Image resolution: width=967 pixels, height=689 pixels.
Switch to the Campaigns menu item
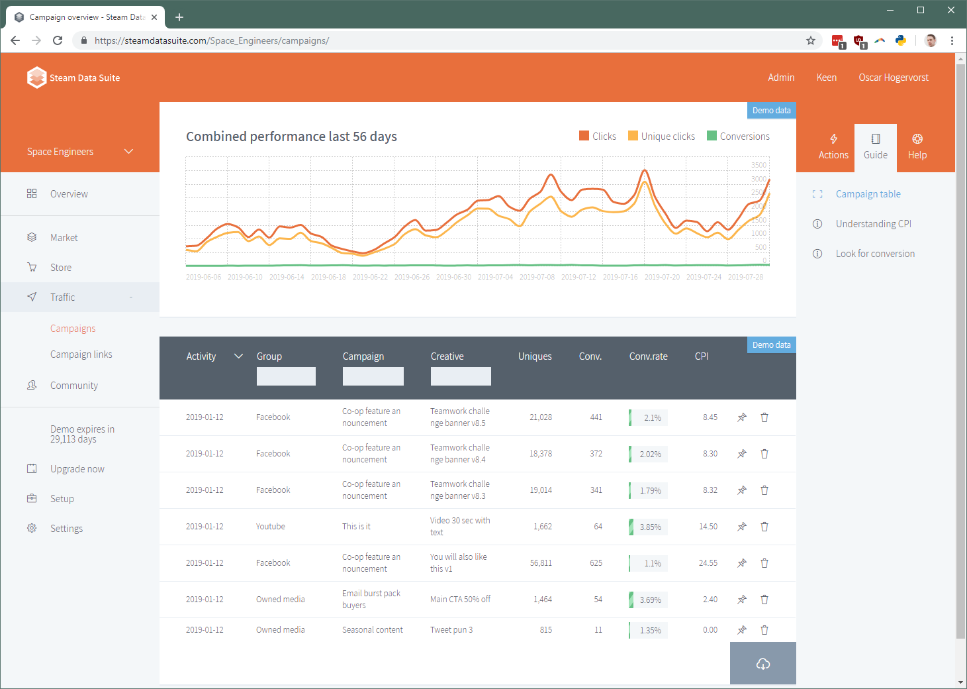[73, 328]
